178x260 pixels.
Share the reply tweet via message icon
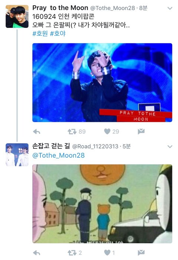[141, 253]
